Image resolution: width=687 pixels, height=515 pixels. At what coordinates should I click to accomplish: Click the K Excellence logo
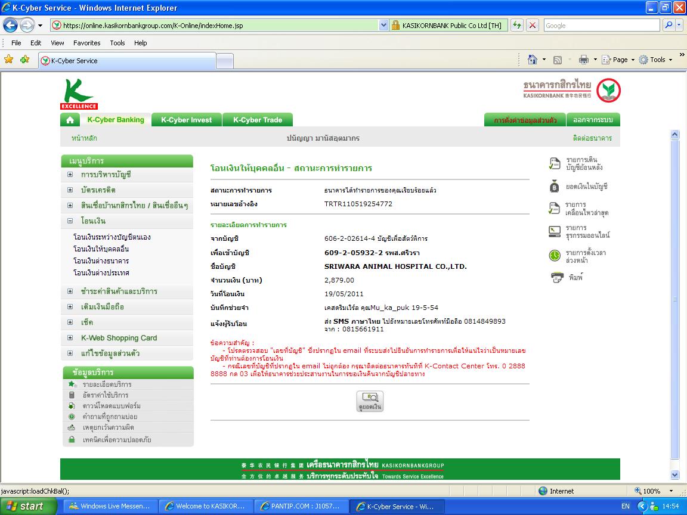pos(79,94)
